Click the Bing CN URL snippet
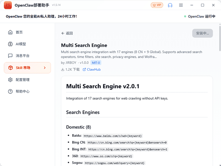 (x=127, y=143)
